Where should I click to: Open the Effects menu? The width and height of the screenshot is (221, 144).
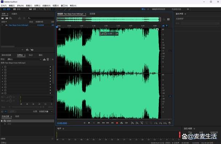(37, 6)
